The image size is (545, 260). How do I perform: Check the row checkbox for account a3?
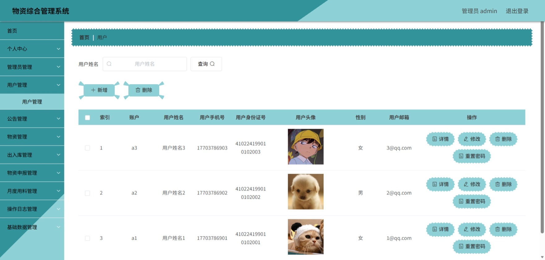click(x=87, y=148)
